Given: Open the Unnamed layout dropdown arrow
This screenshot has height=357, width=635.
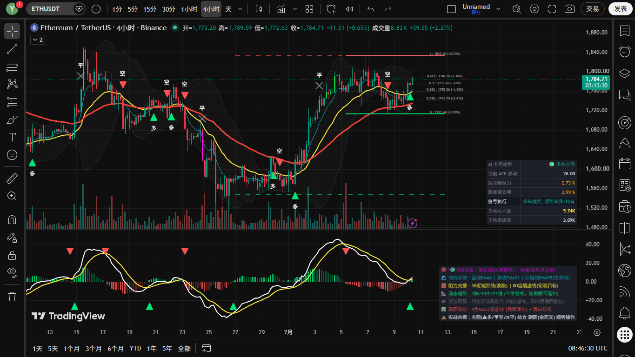Looking at the screenshot, I should [499, 9].
